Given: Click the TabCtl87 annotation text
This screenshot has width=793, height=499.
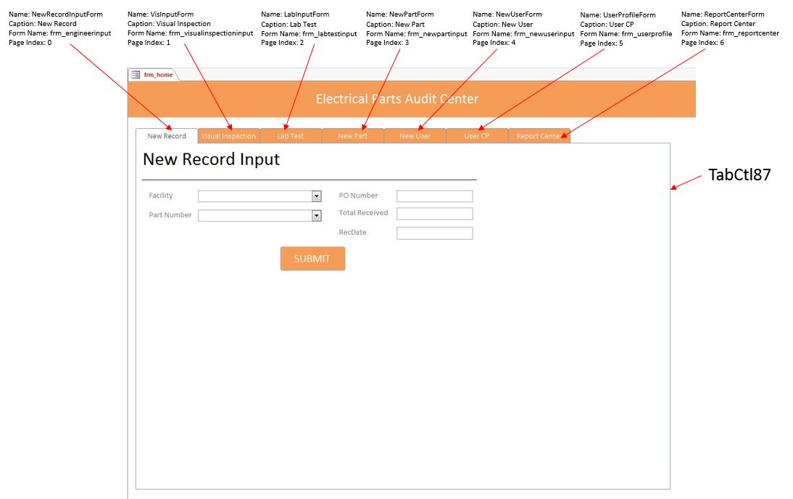Looking at the screenshot, I should pos(739,175).
